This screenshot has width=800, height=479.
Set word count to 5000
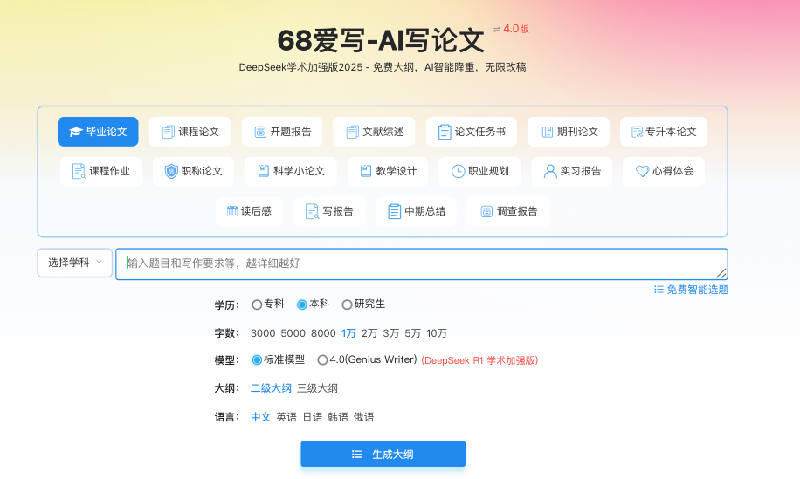[x=293, y=333]
